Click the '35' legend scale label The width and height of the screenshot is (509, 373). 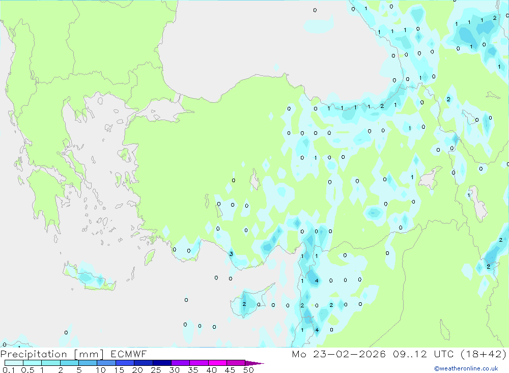click(193, 370)
